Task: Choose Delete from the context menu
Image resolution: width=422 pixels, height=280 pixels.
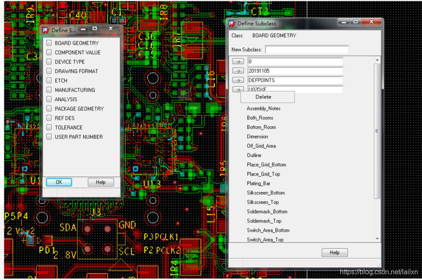Action: [263, 97]
